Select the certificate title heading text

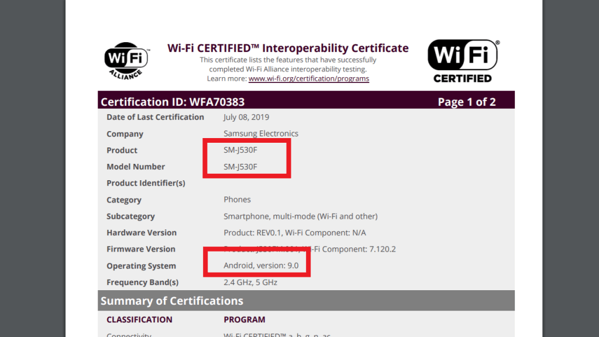click(288, 48)
